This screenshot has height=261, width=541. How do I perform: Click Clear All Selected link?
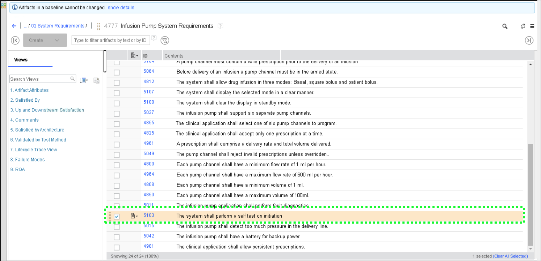pyautogui.click(x=510, y=256)
